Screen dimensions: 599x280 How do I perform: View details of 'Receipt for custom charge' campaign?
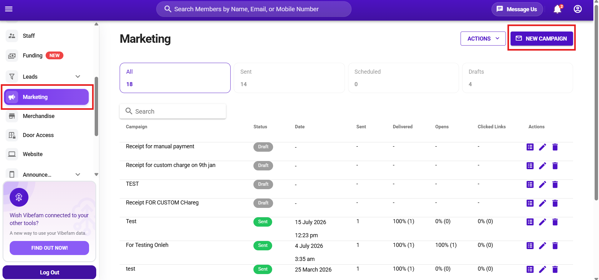530,166
